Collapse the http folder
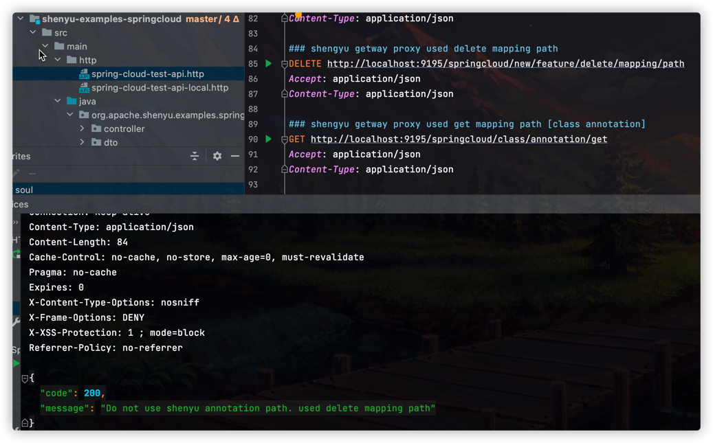The width and height of the screenshot is (713, 443). coord(58,60)
